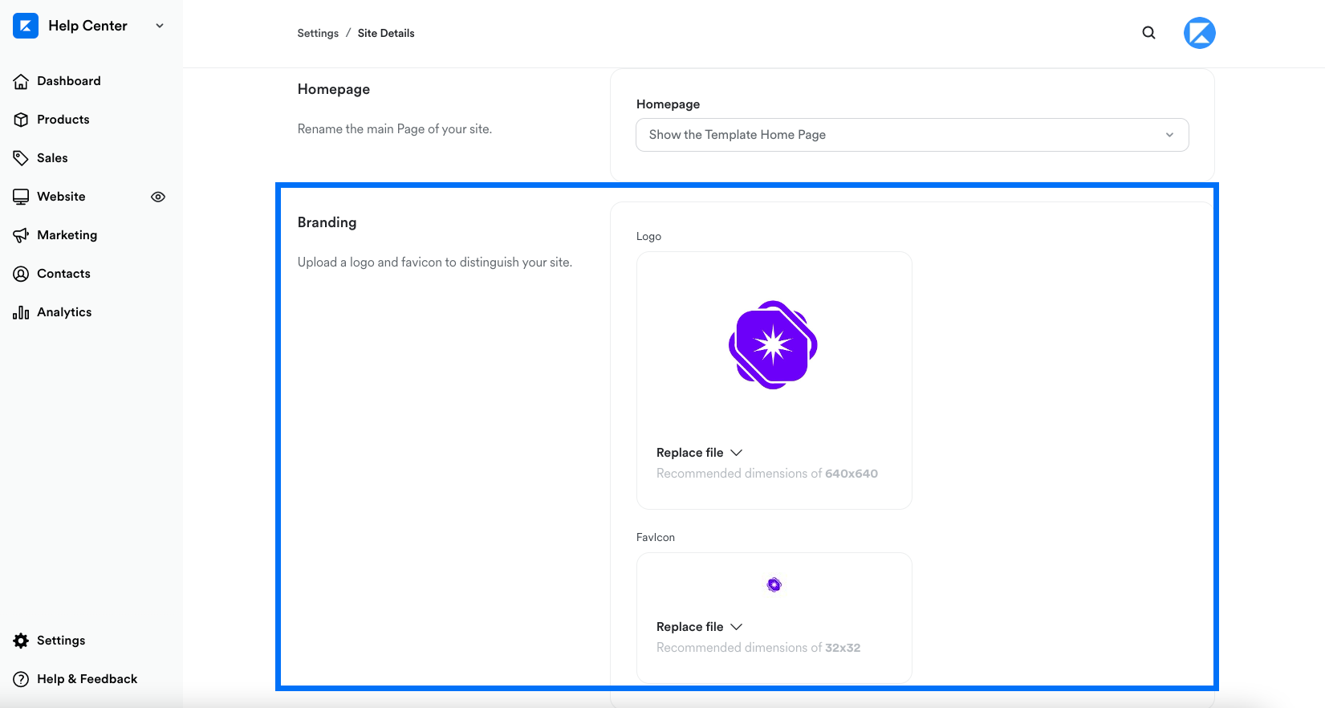Click the Settings gear icon
Viewport: 1325px width, 708px height.
coord(21,641)
